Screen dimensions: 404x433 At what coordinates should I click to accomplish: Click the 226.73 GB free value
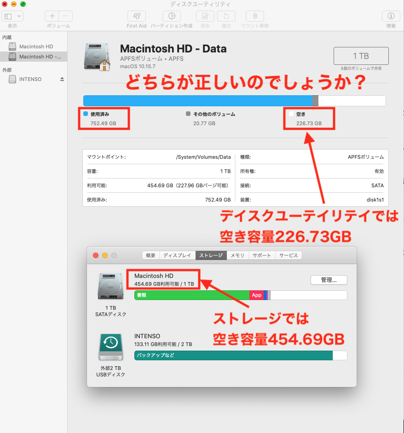309,123
